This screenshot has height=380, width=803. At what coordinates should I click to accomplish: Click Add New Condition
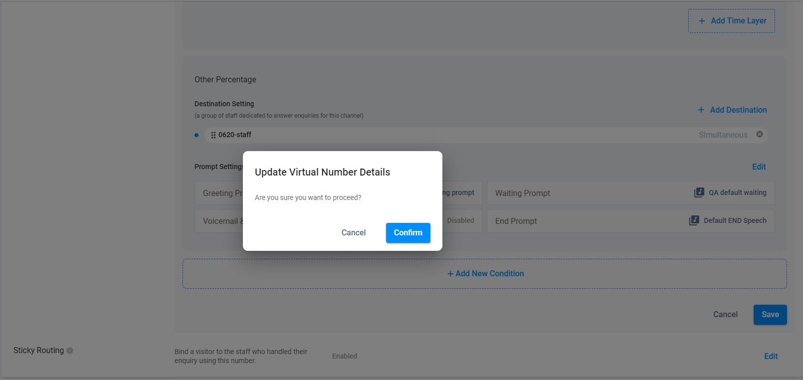click(x=485, y=274)
